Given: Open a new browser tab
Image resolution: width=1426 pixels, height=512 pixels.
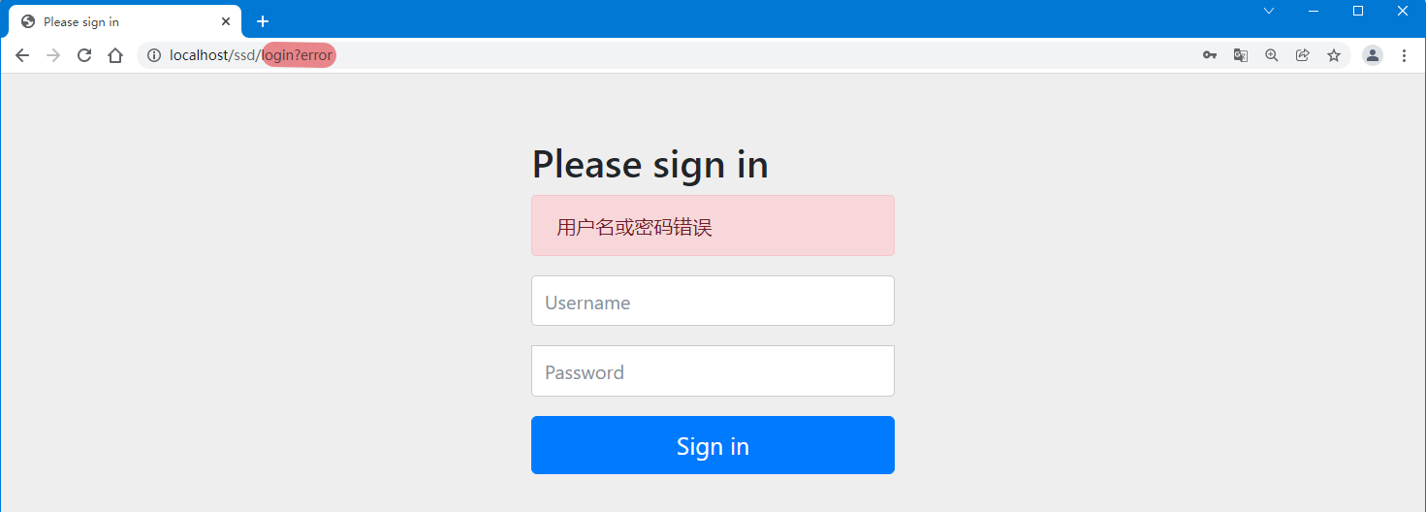Looking at the screenshot, I should coord(262,21).
